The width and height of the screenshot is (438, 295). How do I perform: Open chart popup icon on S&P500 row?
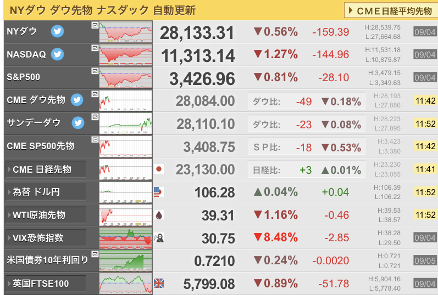95,71
